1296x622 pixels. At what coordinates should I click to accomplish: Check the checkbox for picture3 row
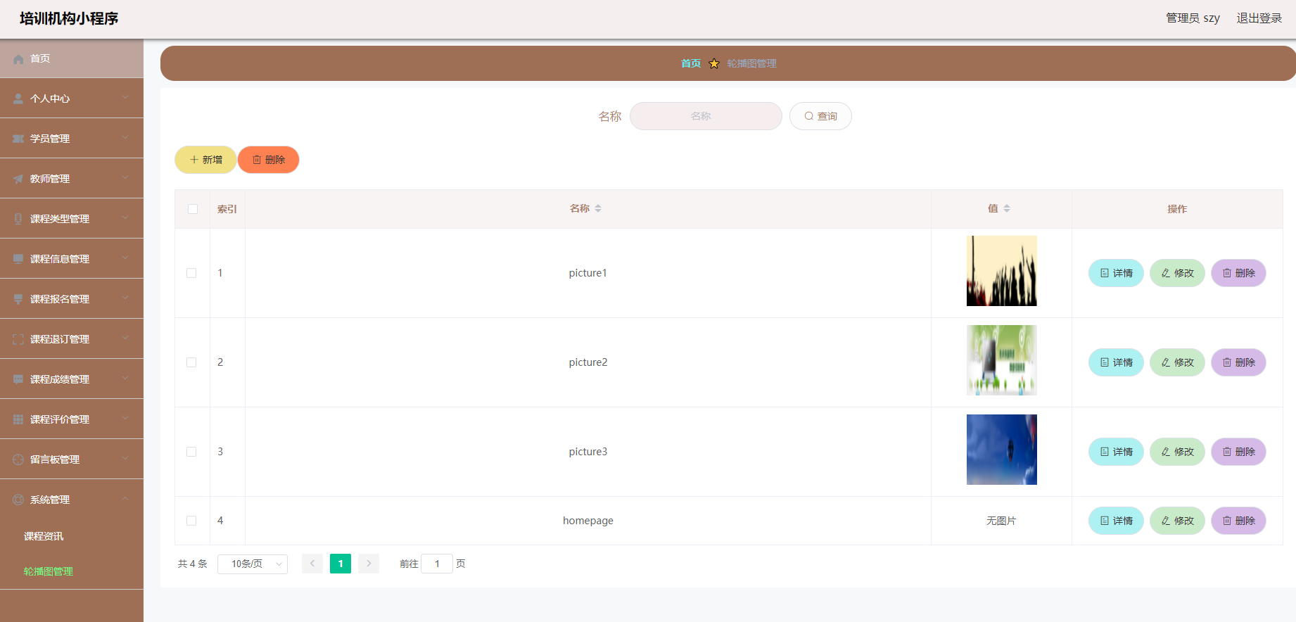tap(191, 452)
